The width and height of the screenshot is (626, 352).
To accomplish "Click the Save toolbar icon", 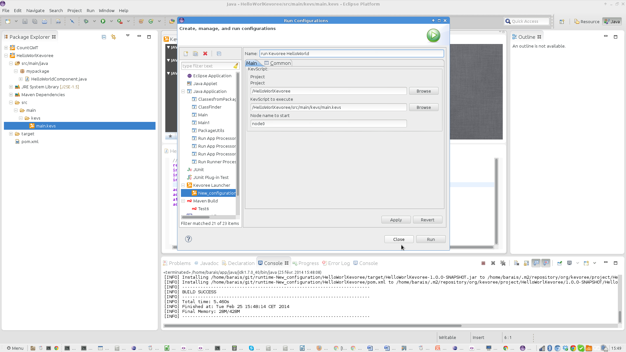I will (25, 22).
